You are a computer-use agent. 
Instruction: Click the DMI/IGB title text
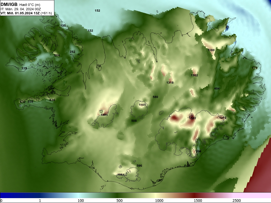(x=9, y=5)
